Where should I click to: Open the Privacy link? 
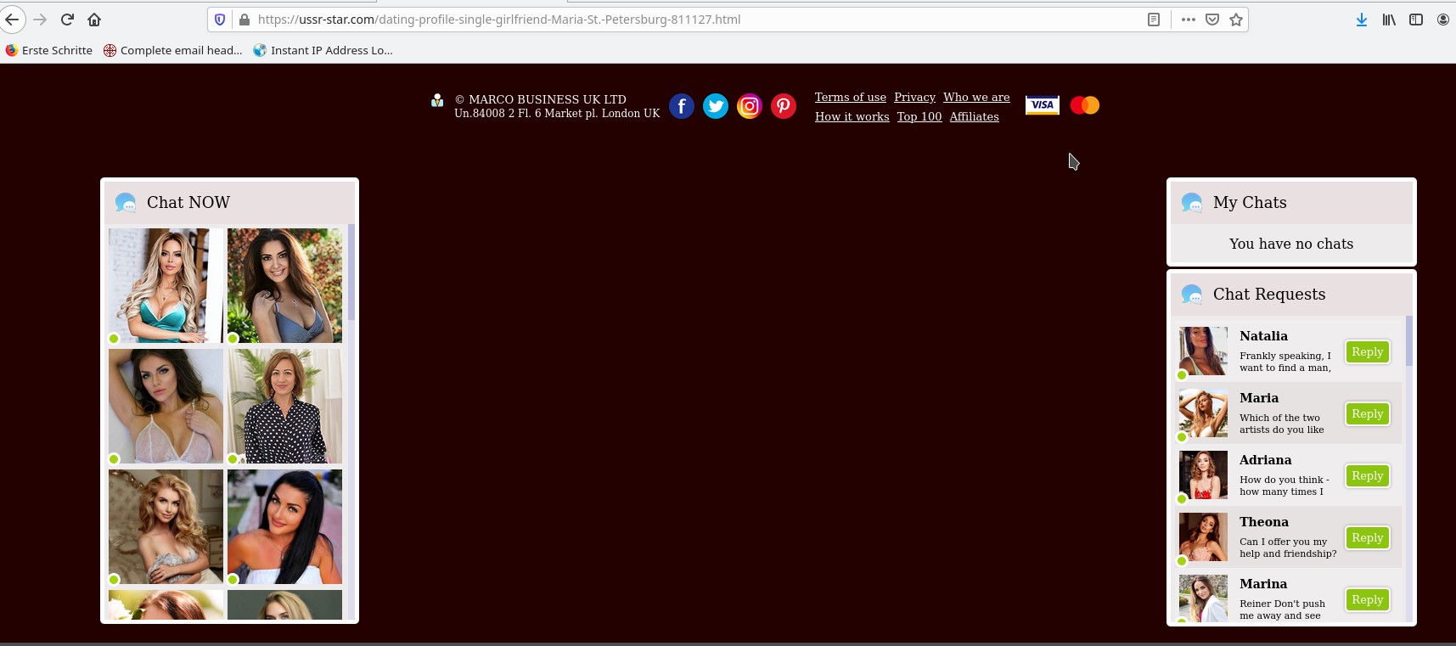pos(914,98)
